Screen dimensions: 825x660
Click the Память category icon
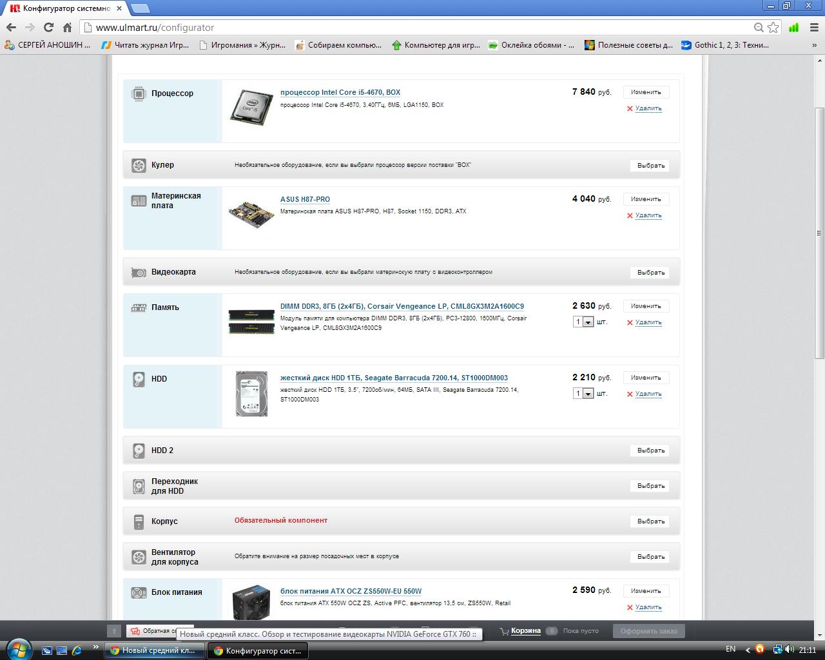[x=139, y=308]
